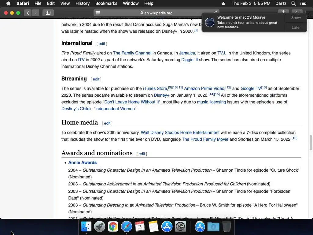This screenshot has height=235, width=313.
Task: Open the Apple menu
Action: click(x=8, y=3)
